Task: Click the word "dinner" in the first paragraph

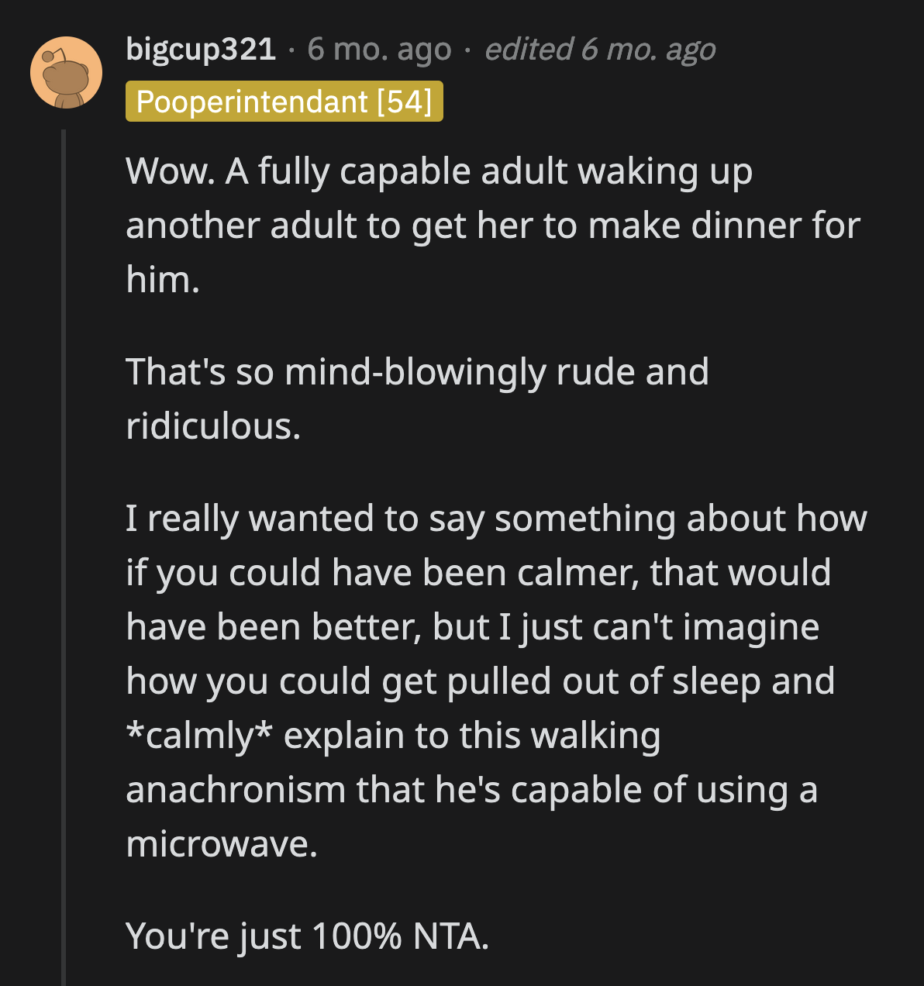Action: (742, 226)
